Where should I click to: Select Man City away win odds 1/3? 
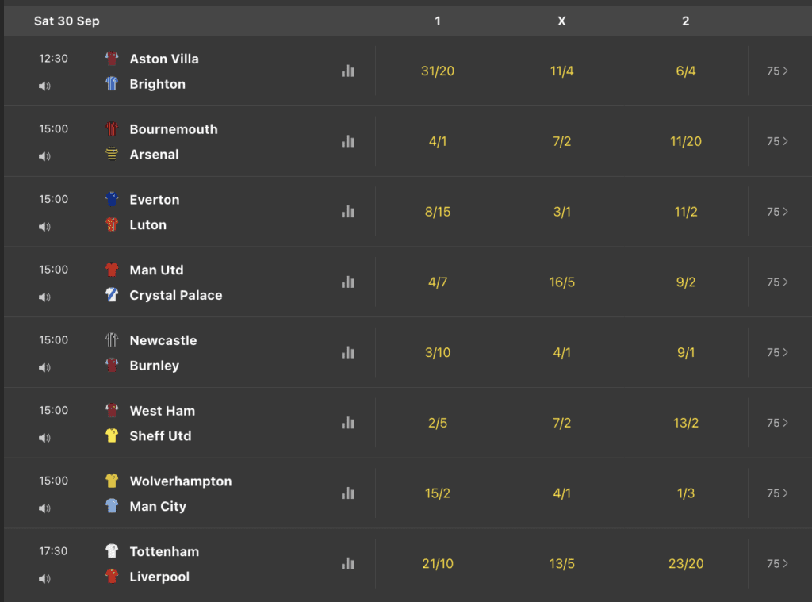(x=686, y=493)
